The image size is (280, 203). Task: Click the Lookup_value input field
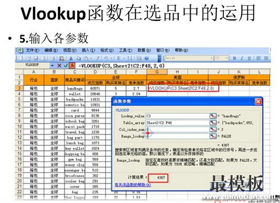click(178, 116)
